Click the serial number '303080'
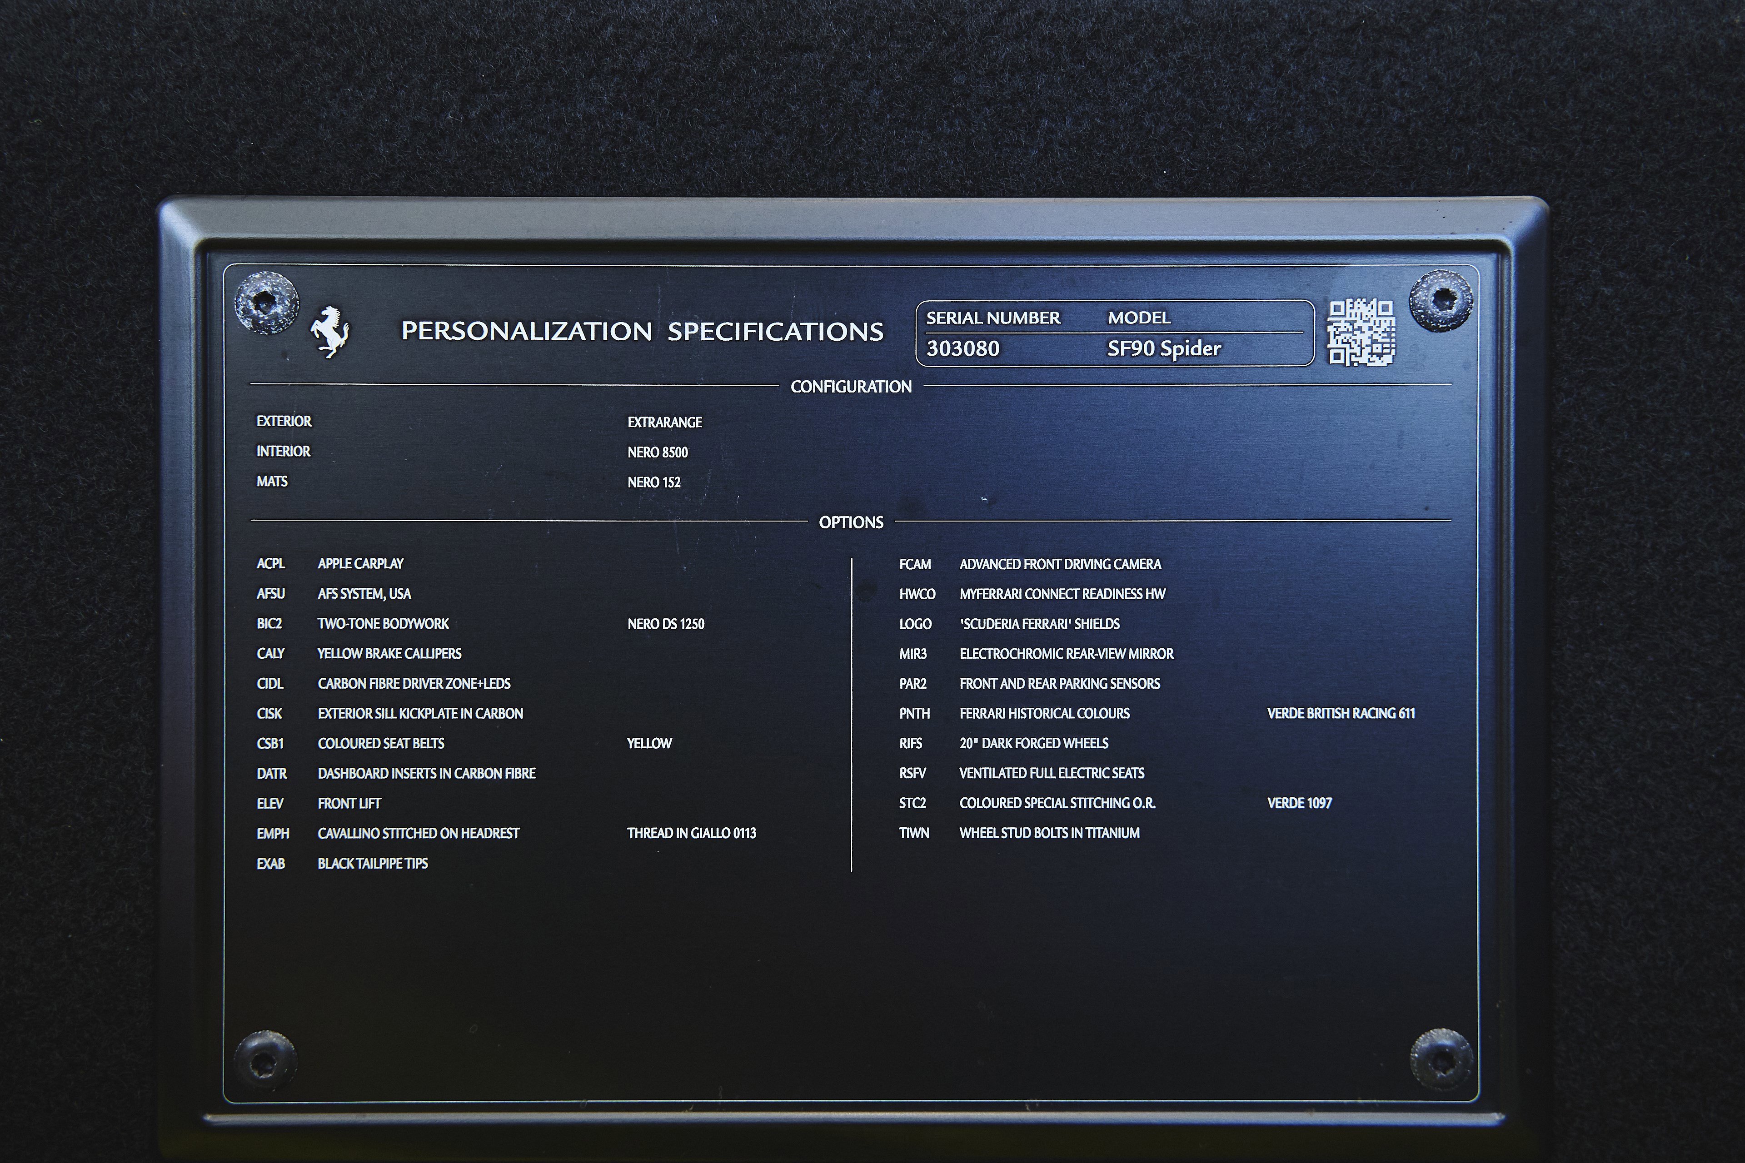 tap(963, 348)
